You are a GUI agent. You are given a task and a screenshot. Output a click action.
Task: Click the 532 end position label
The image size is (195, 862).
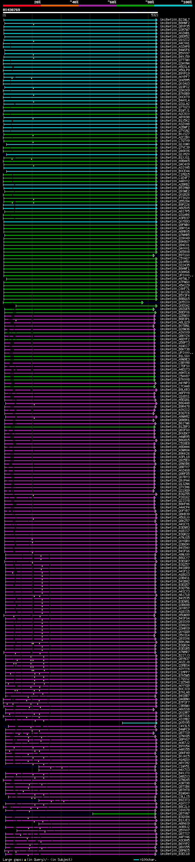(x=154, y=15)
